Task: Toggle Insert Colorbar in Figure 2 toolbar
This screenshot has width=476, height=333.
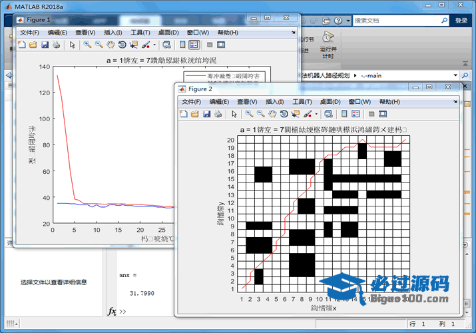Action: (x=345, y=114)
